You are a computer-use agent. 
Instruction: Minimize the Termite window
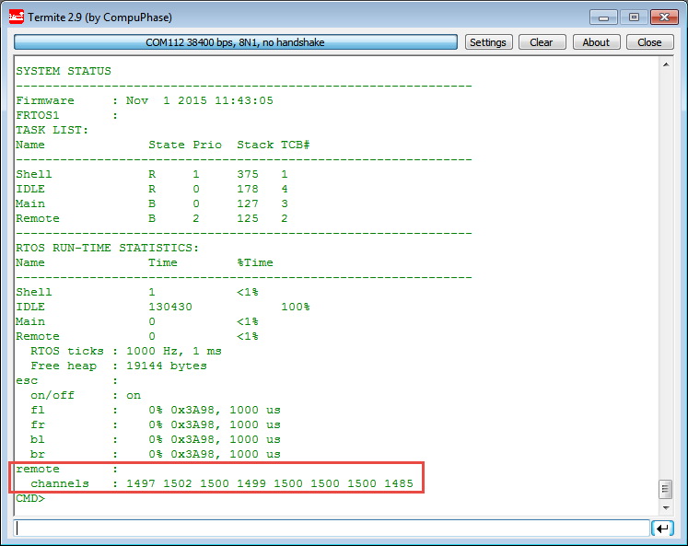pyautogui.click(x=606, y=17)
